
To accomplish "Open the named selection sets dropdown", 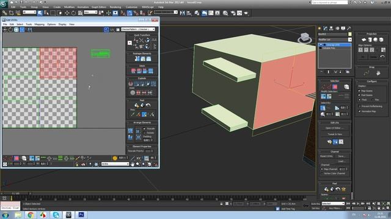I will [166, 12].
